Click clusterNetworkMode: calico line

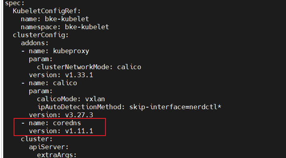click(89, 67)
